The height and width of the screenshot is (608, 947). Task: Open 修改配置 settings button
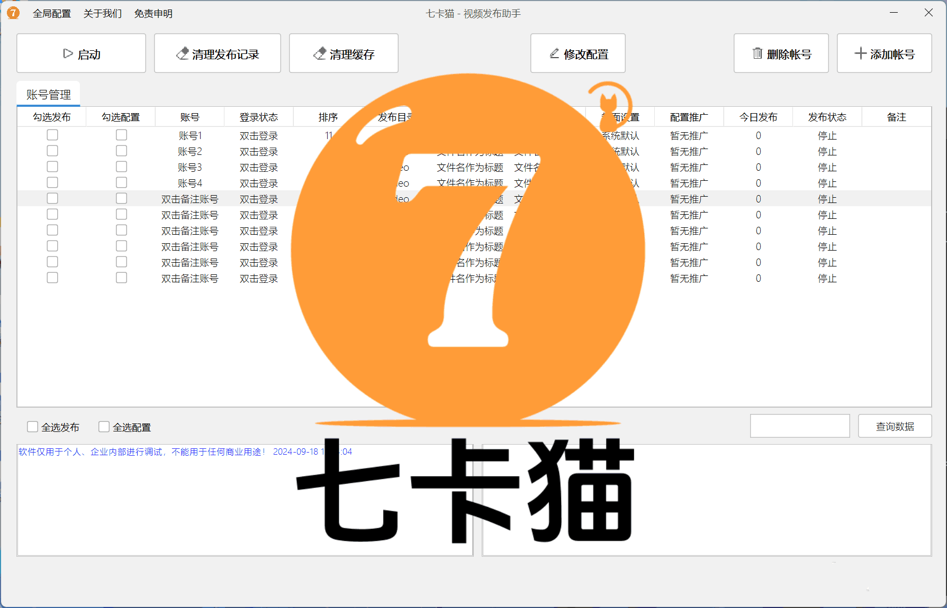pos(578,53)
